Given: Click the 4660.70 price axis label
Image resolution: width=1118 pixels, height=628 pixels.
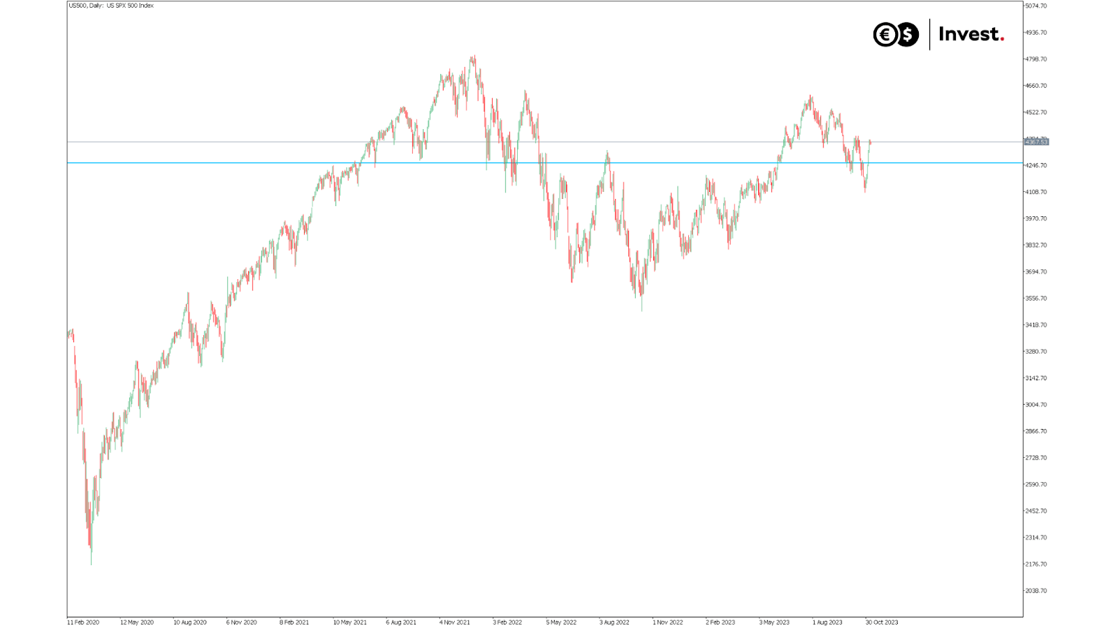Looking at the screenshot, I should (1036, 85).
